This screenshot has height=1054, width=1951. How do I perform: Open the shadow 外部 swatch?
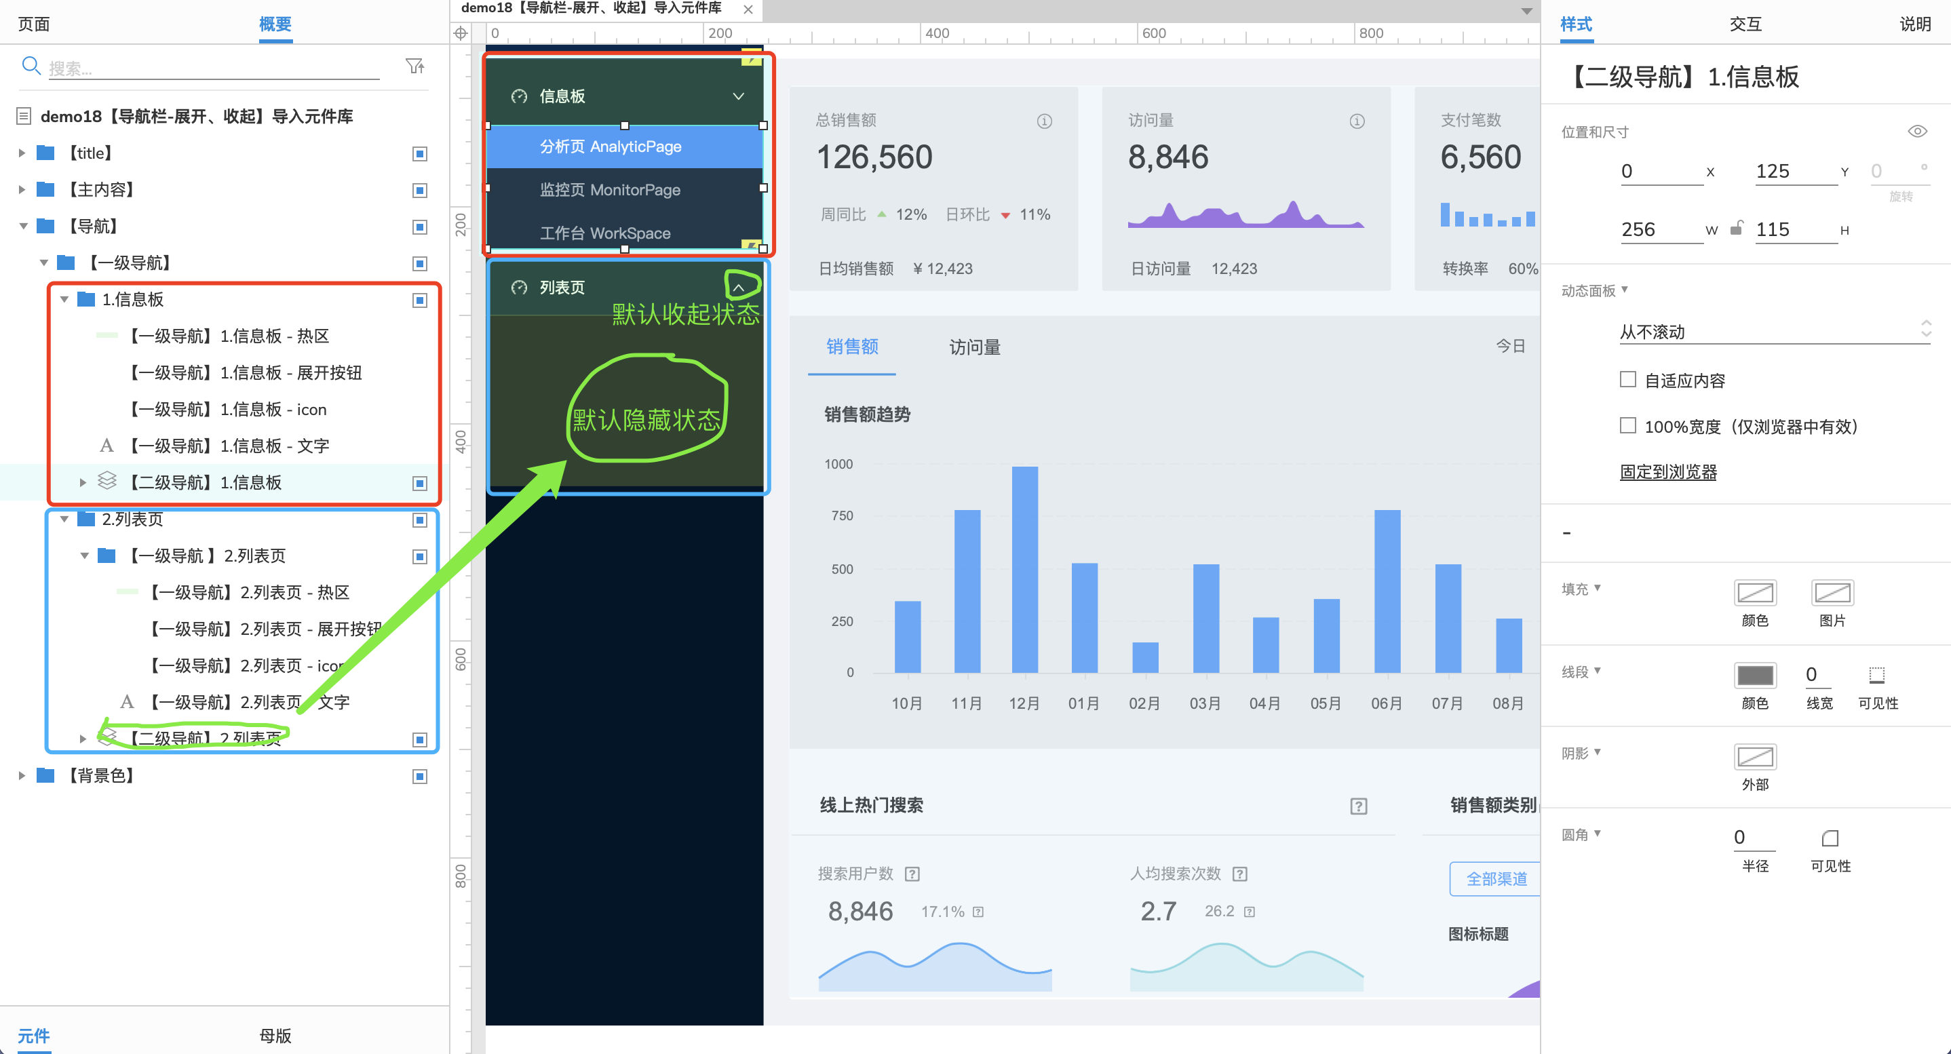[x=1755, y=756]
